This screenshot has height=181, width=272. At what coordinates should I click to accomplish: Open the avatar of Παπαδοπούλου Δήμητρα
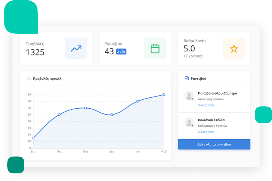tap(189, 95)
